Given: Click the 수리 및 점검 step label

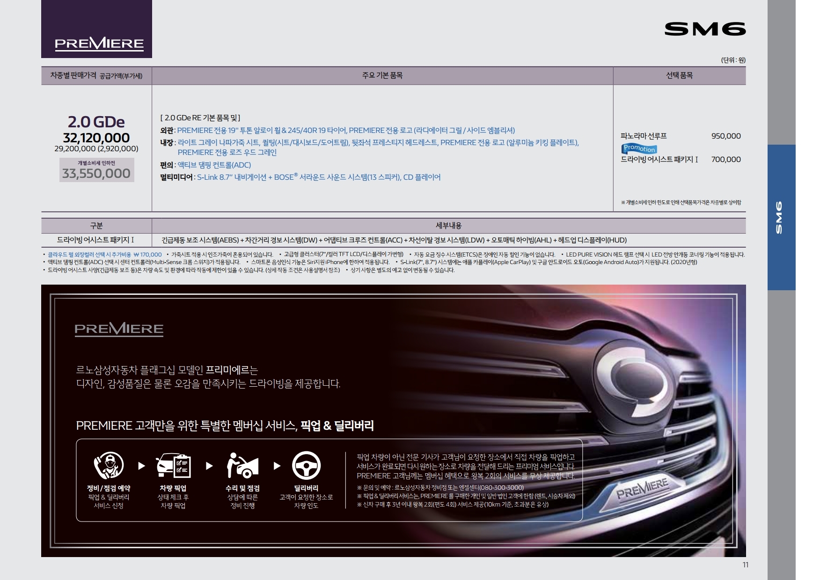Looking at the screenshot, I should (242, 488).
